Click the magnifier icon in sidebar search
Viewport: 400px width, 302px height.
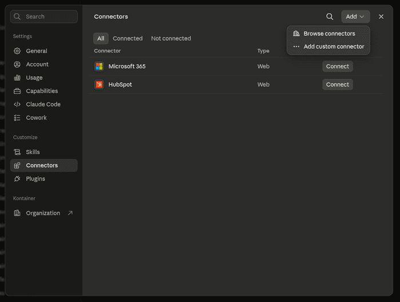click(17, 17)
